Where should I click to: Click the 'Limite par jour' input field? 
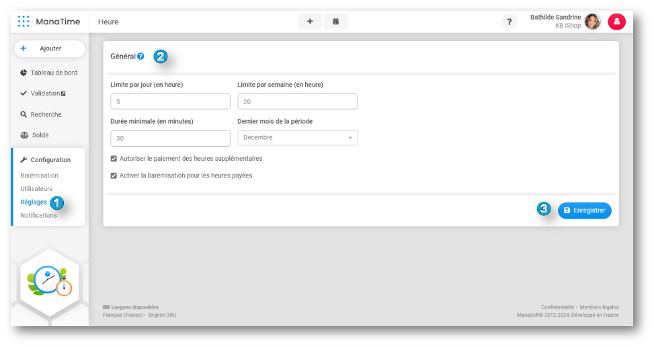click(170, 102)
